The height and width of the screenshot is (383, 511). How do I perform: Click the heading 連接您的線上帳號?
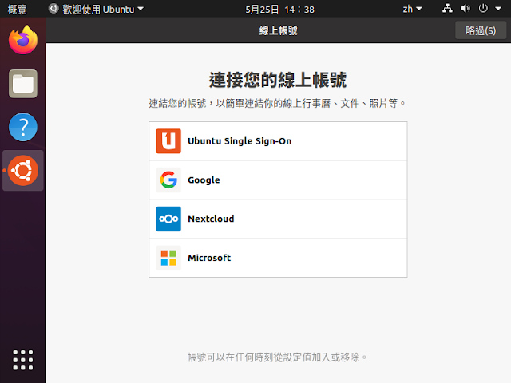(278, 80)
